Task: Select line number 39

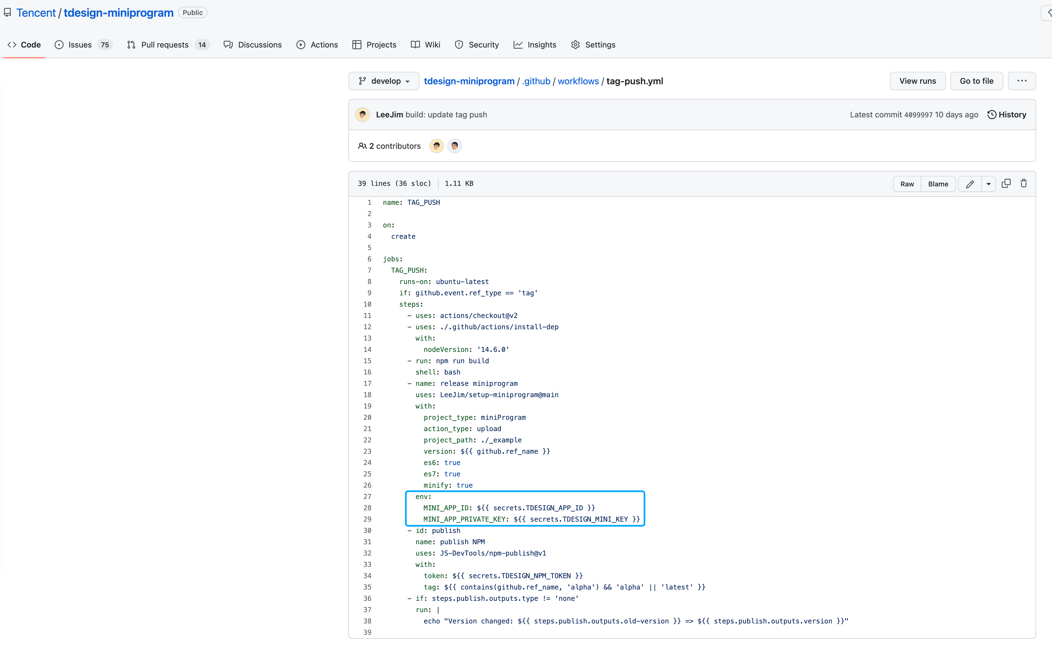Action: point(367,633)
